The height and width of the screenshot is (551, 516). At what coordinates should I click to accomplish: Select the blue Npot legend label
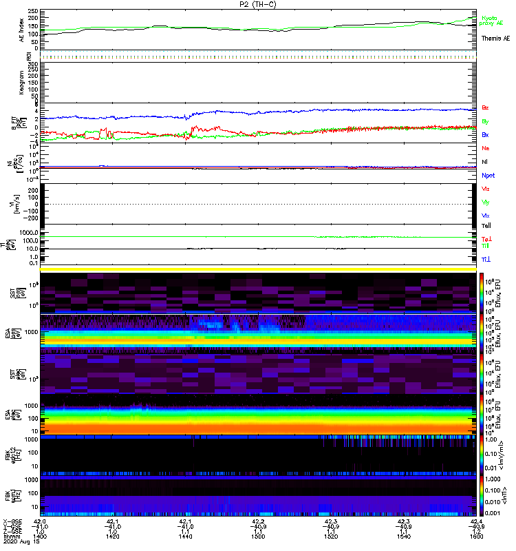coord(488,176)
